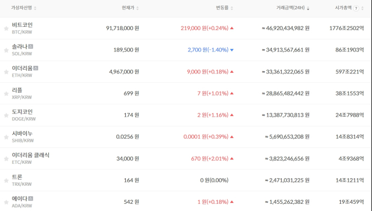Viewport: 372px width, 211px height.
Task: Star the 이더리움 클래식 row
Action: coord(6,159)
